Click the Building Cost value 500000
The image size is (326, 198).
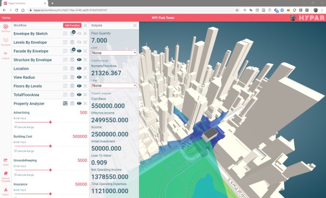[x=80, y=136]
